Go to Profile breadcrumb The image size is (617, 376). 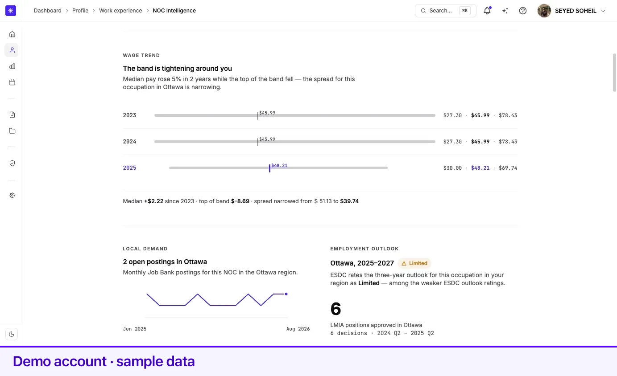tap(80, 11)
